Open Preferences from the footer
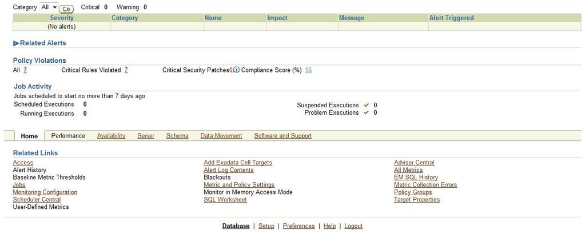The height and width of the screenshot is (234, 585). [x=299, y=226]
